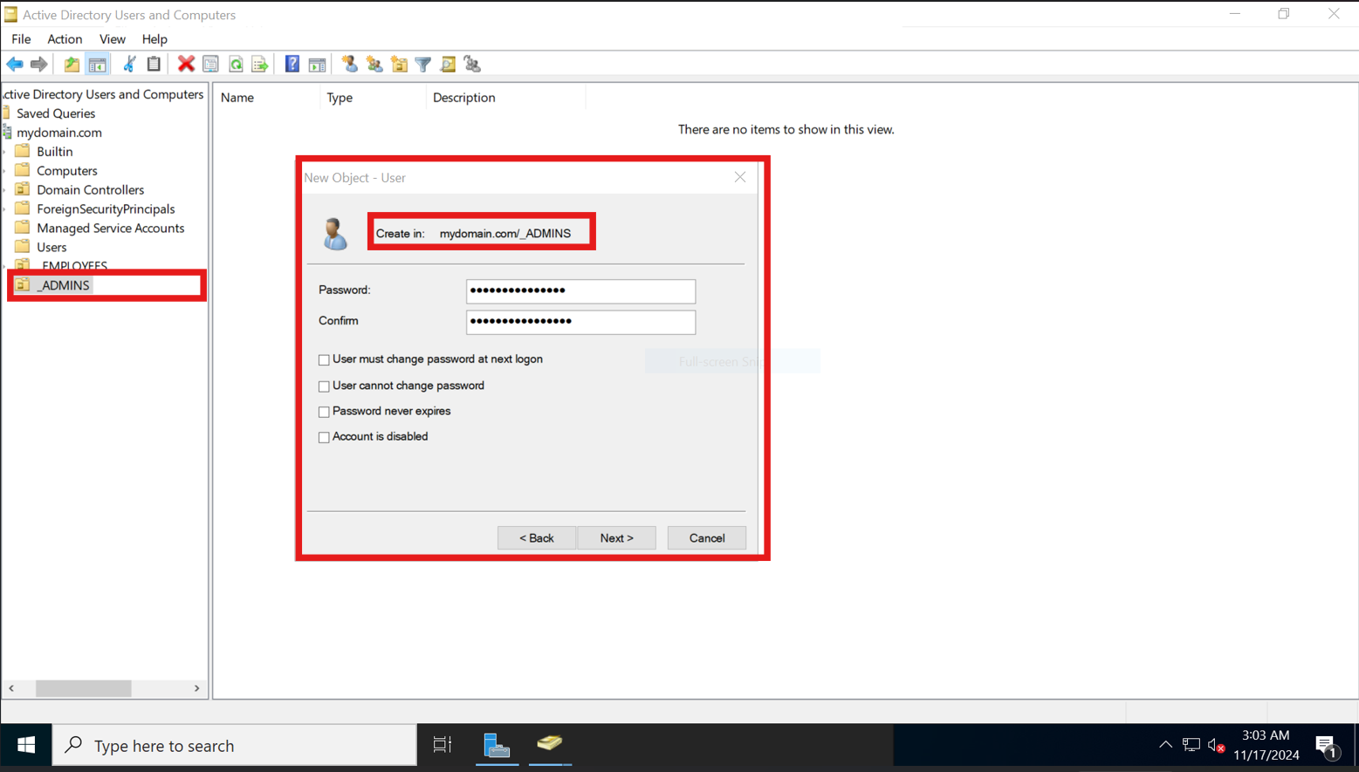Click tree pane scrollbar left arrow
The image size is (1359, 772).
click(11, 688)
